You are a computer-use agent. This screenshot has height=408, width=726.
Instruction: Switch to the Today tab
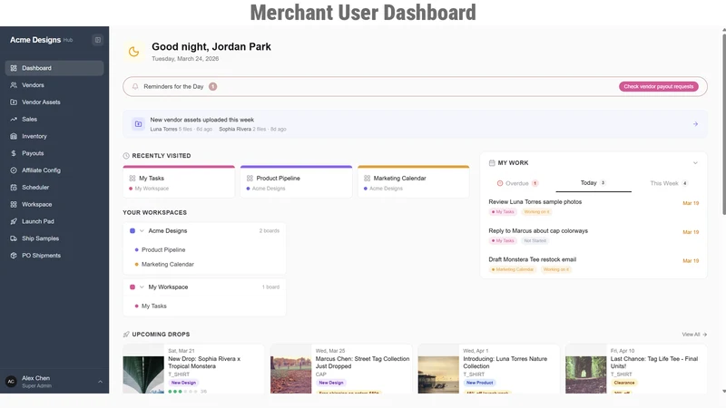pyautogui.click(x=594, y=183)
